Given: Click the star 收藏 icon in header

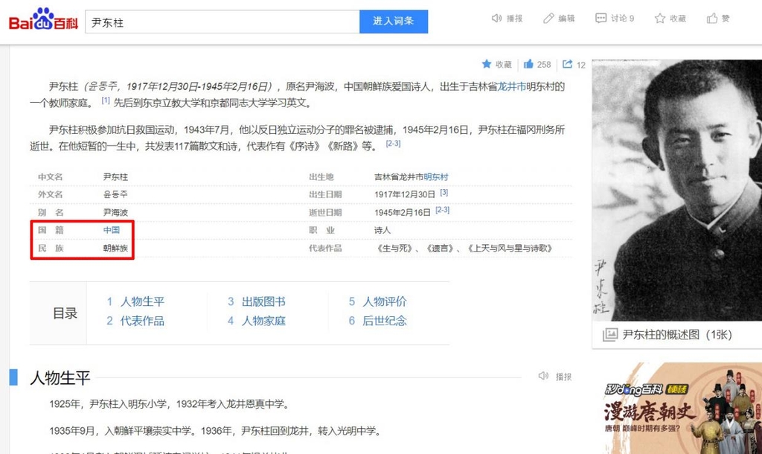Looking at the screenshot, I should 659,19.
